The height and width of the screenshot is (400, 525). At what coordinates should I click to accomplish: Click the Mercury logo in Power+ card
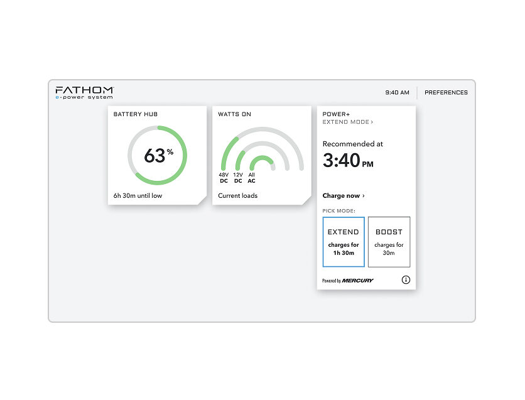point(357,281)
